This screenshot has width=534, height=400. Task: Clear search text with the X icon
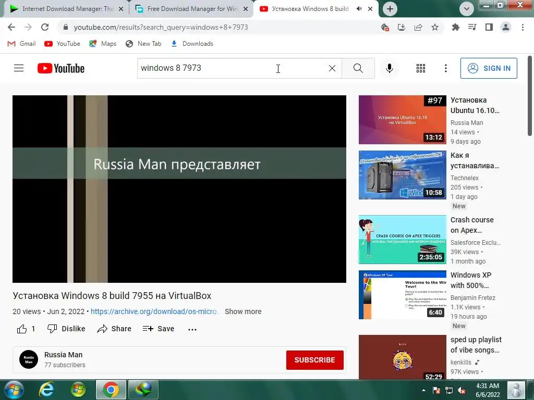point(332,68)
